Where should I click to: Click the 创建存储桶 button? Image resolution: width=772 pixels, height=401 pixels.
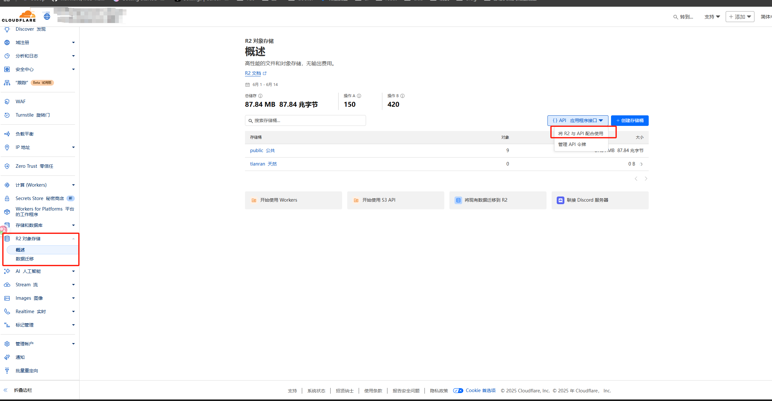point(630,120)
